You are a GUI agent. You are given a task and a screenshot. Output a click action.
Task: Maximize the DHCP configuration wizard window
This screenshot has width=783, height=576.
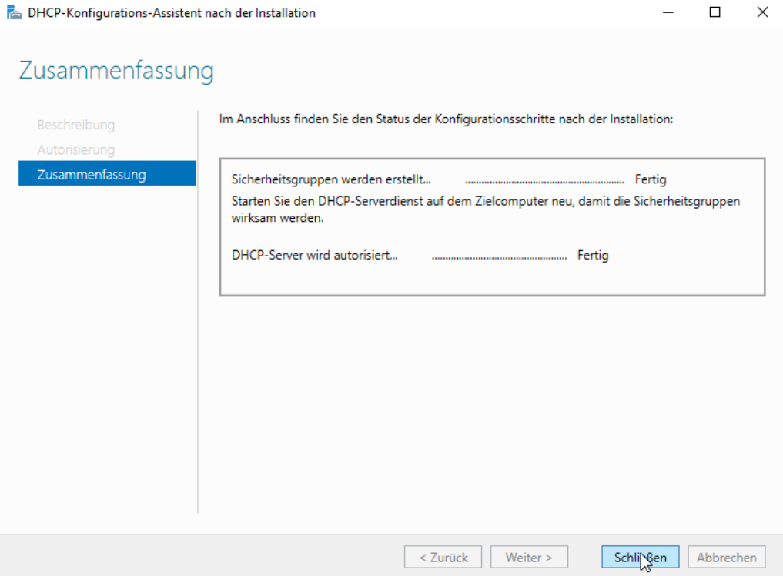pyautogui.click(x=714, y=12)
